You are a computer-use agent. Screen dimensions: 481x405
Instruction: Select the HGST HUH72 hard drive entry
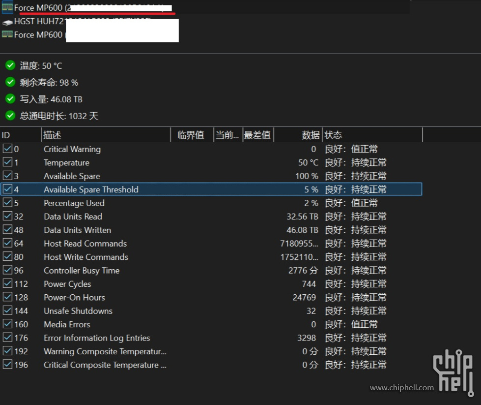[83, 22]
